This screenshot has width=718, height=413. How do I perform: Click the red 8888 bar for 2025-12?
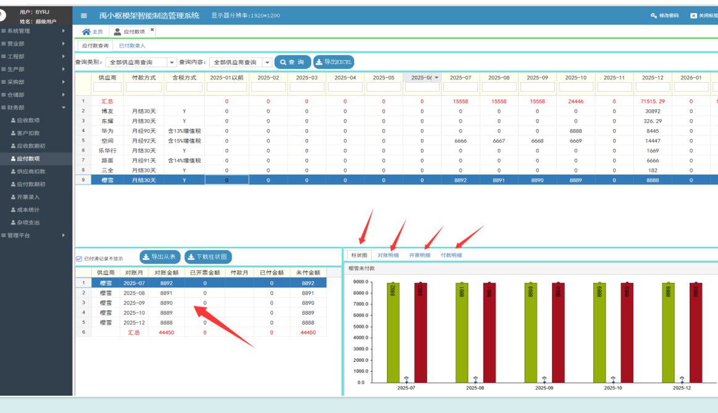[x=696, y=332]
